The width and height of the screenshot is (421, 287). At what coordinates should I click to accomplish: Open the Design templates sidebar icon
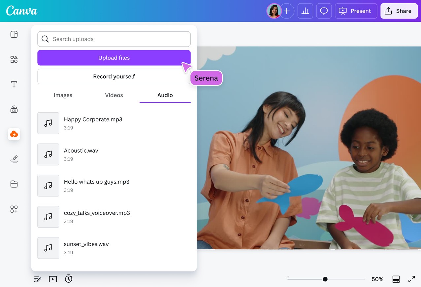(x=14, y=34)
